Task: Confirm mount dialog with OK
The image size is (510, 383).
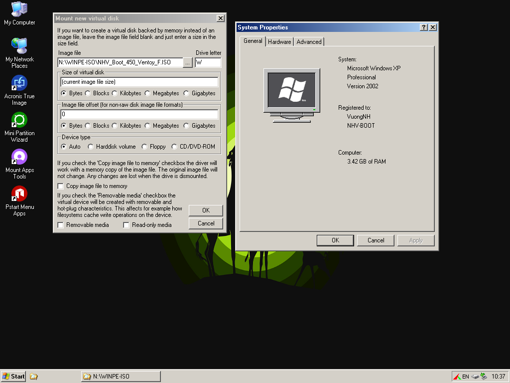Action: click(x=206, y=210)
